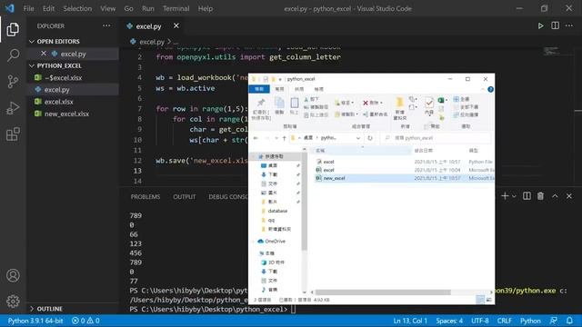
Task: Click Ln 13, Col 1 in the status bar
Action: click(410, 321)
